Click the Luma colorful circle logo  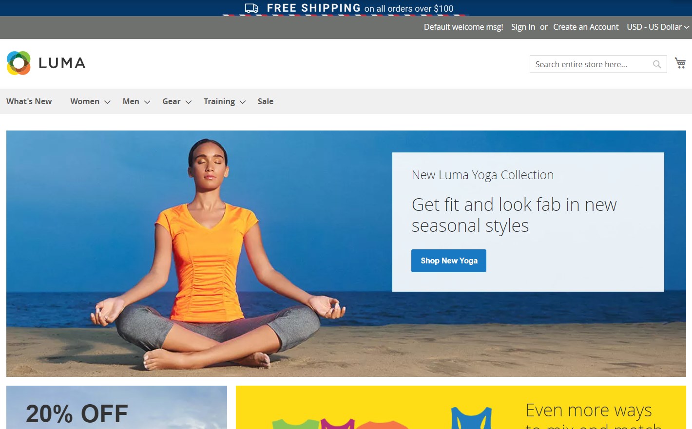coord(19,63)
